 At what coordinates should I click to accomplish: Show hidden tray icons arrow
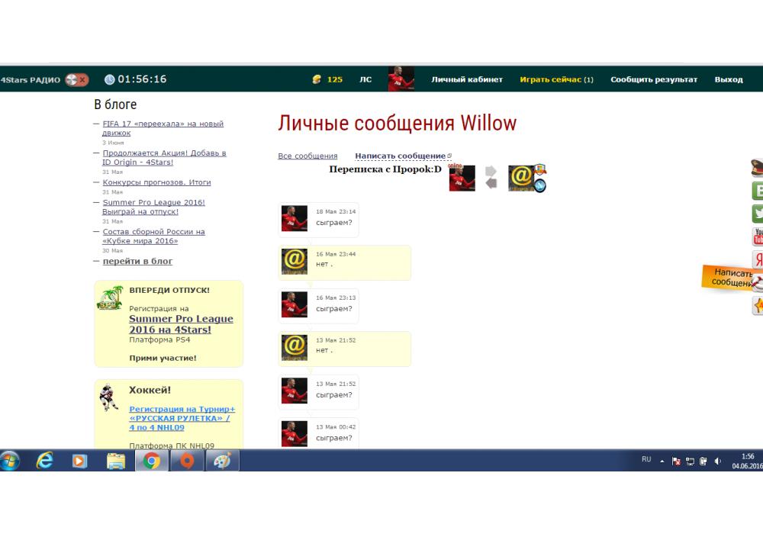pyautogui.click(x=662, y=461)
